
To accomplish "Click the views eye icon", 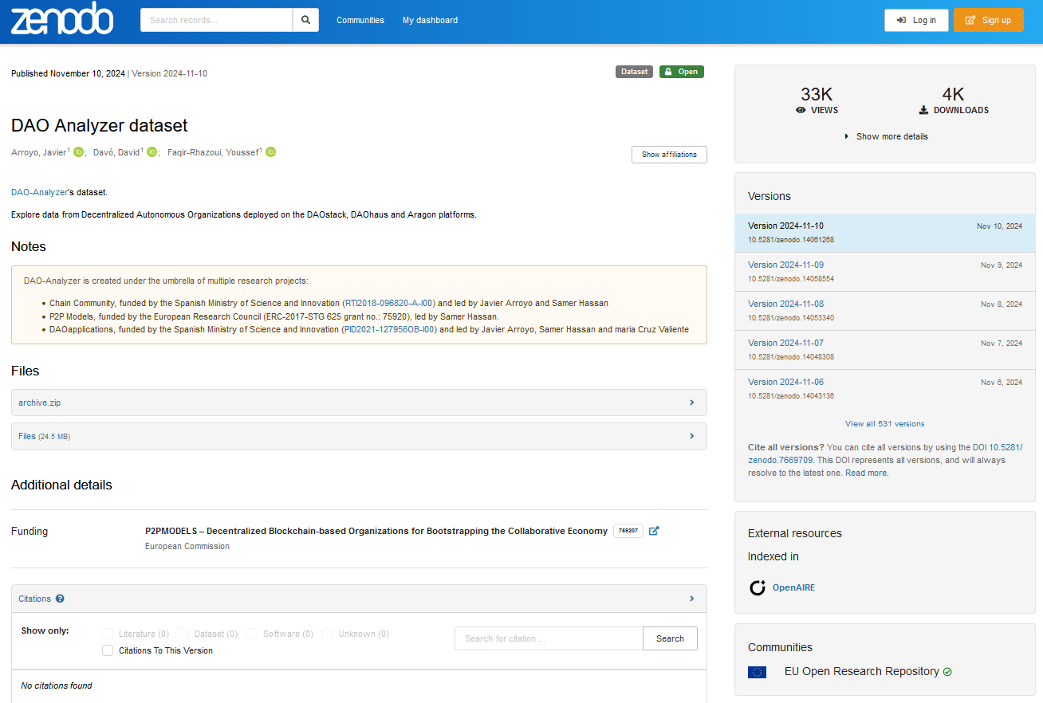I will [x=801, y=110].
